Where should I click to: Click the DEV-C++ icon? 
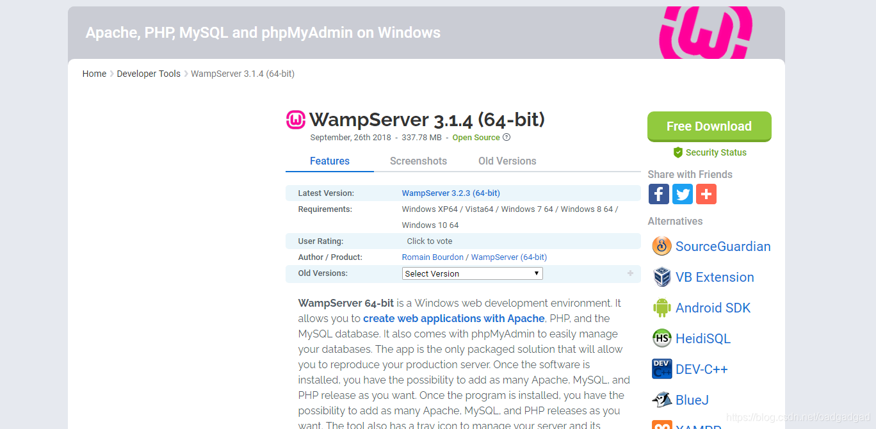[661, 369]
